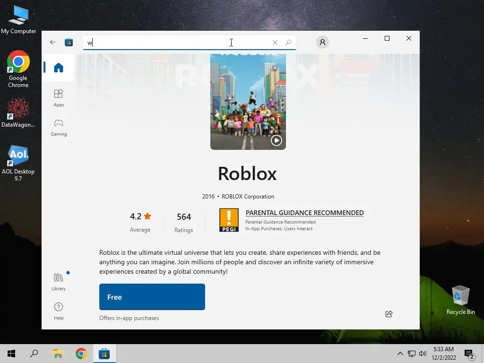Select the DataWagon desktop shortcut

[18, 113]
